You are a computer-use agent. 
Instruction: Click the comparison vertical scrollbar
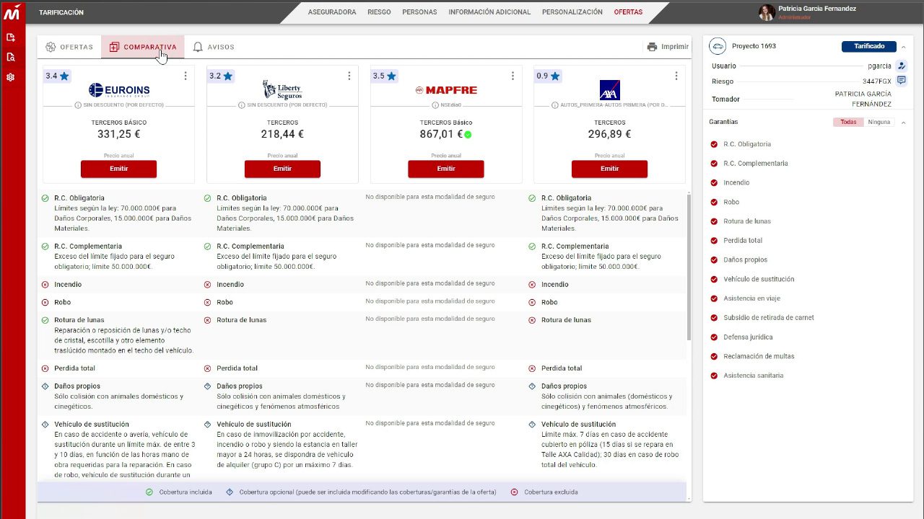coord(689,267)
